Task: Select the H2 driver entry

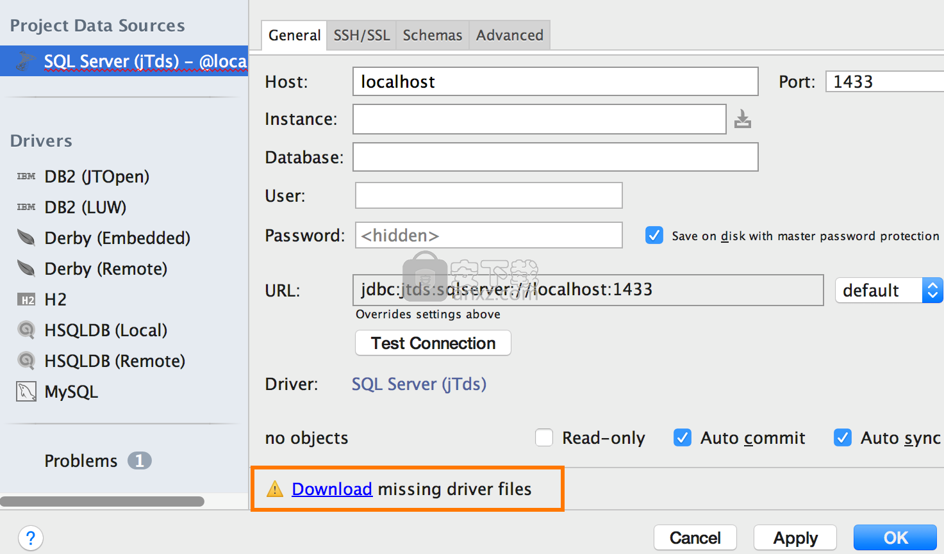Action: (x=56, y=299)
